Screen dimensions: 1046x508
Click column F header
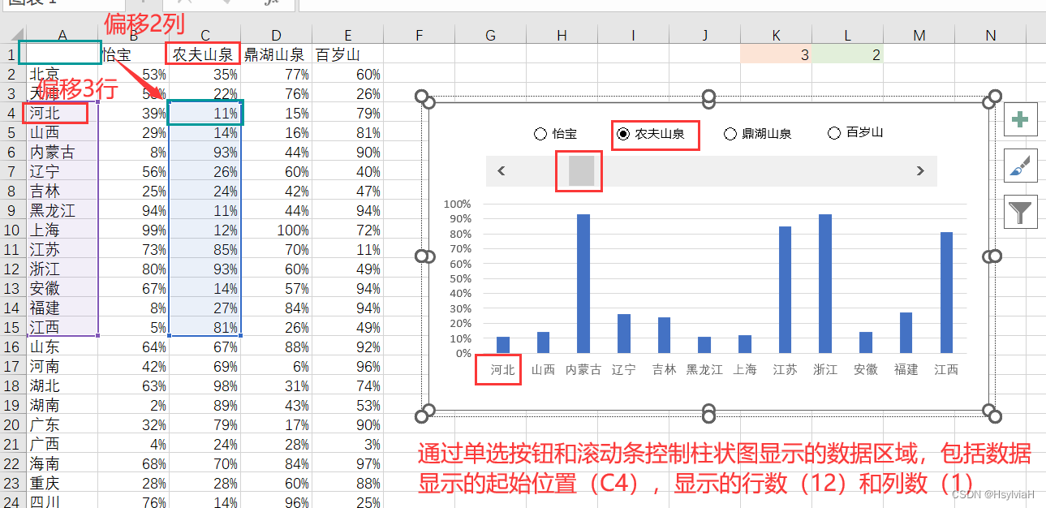pos(420,34)
